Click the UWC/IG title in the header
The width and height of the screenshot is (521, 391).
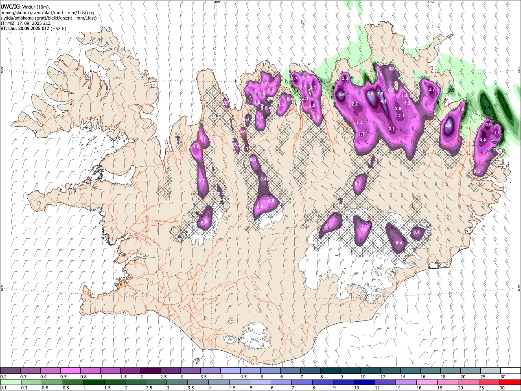(10, 7)
